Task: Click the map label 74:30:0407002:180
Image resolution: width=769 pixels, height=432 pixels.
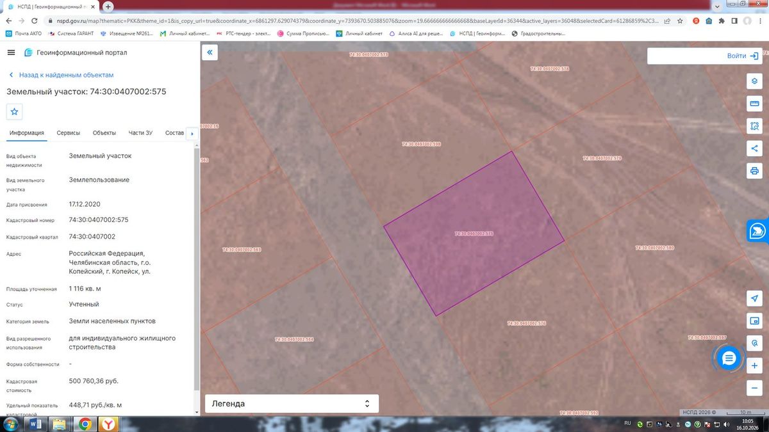Action: pos(654,248)
